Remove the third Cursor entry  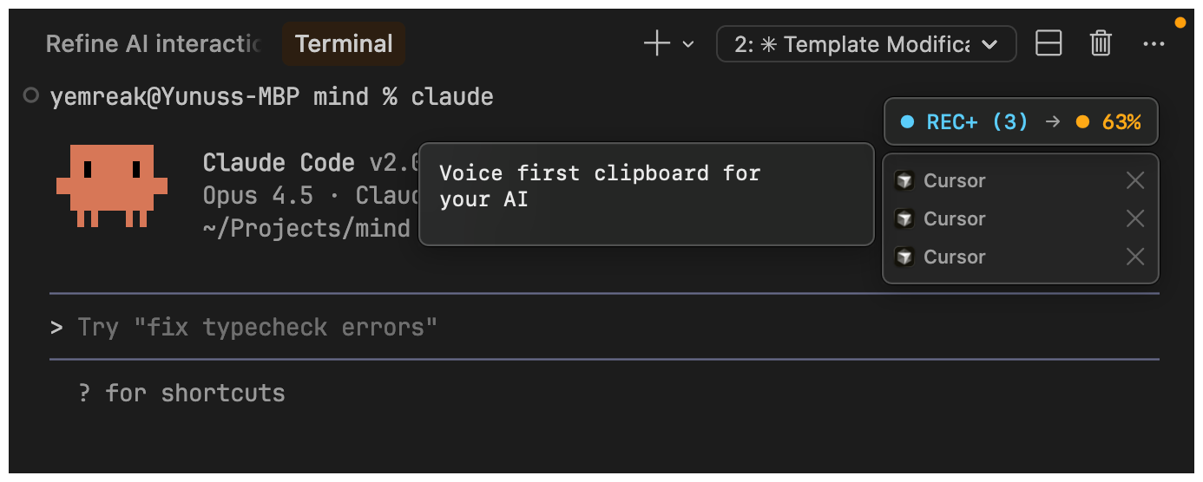pos(1134,257)
